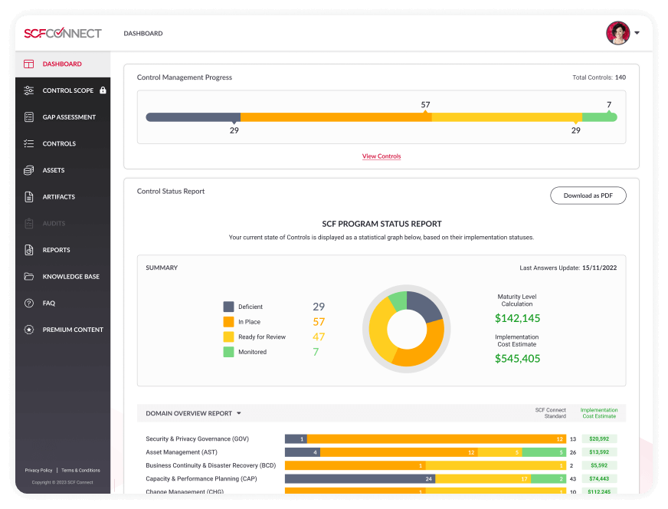Select the Reports sidebar icon
This screenshot has width=668, height=509.
pyautogui.click(x=28, y=249)
